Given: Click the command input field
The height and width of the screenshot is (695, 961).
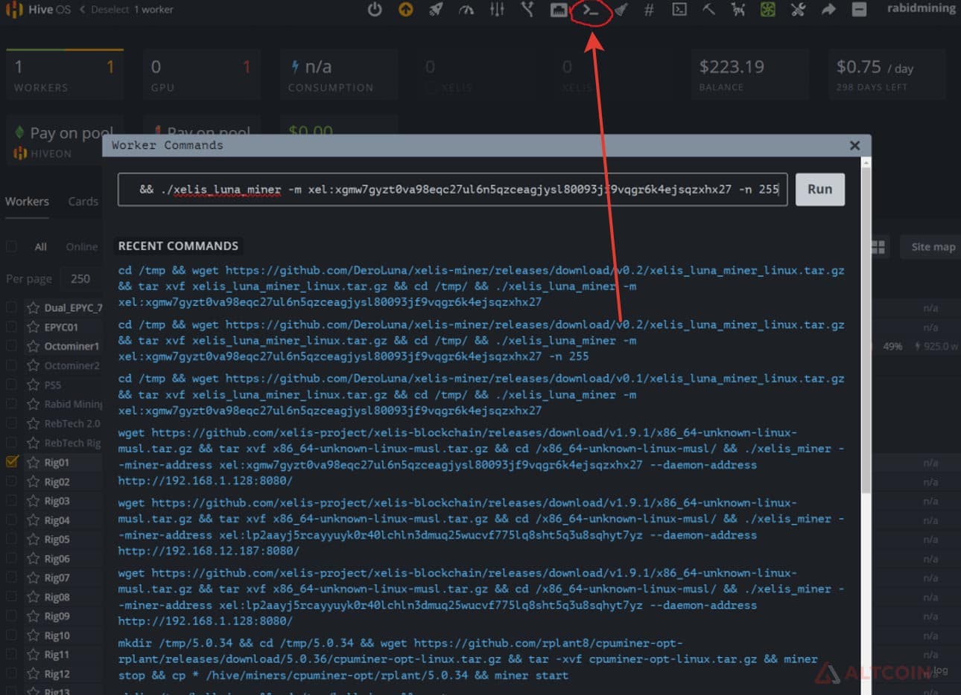Looking at the screenshot, I should 452,189.
